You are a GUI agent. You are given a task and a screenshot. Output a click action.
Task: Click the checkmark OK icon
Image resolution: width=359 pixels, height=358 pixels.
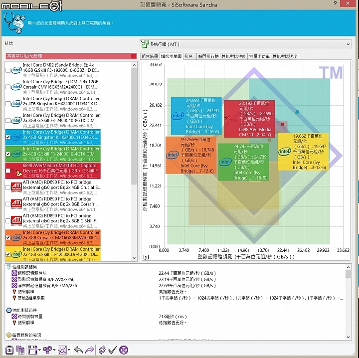(113, 350)
